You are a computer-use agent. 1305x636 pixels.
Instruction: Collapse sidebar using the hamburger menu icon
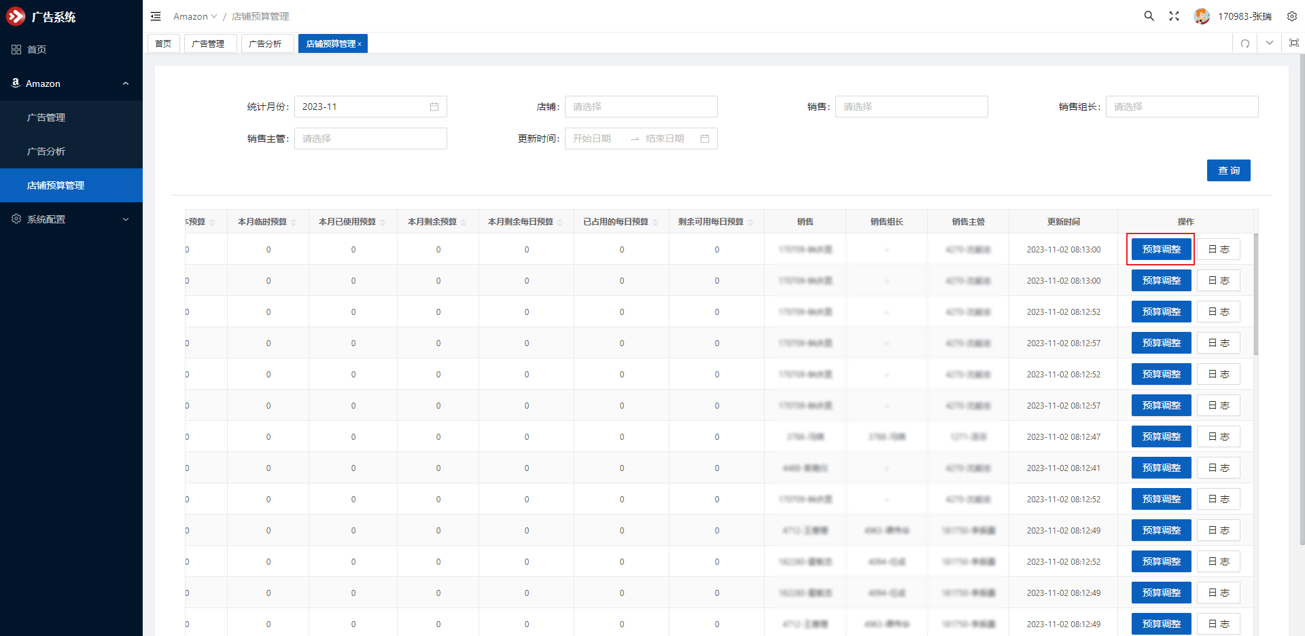pos(156,16)
